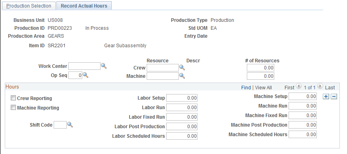
Task: Focus the Op Seq input field
Action: (x=75, y=75)
